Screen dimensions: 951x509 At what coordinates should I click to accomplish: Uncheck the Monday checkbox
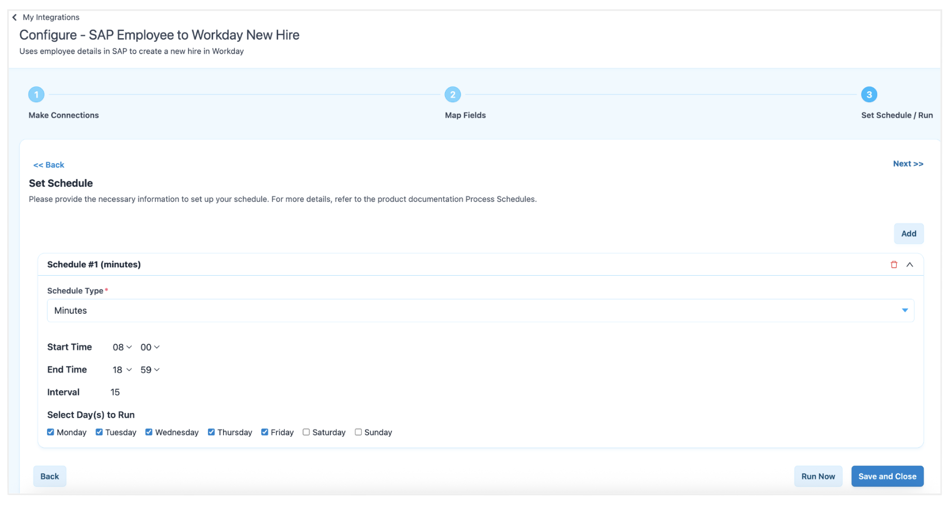coord(51,432)
